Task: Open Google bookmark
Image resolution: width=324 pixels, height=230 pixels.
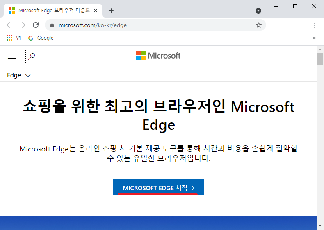Action: click(x=41, y=38)
